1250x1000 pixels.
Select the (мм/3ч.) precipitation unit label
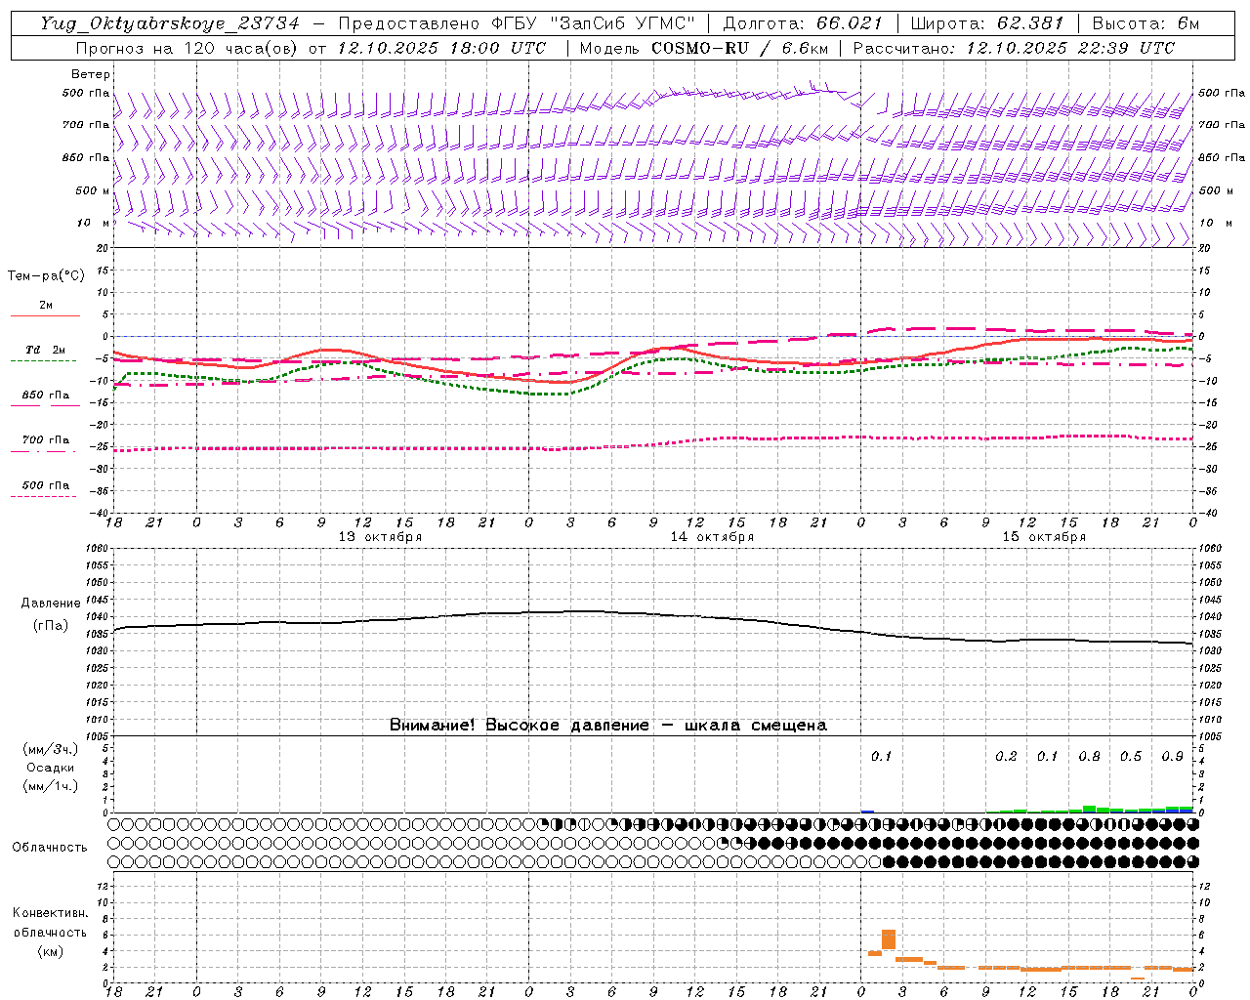pos(51,749)
